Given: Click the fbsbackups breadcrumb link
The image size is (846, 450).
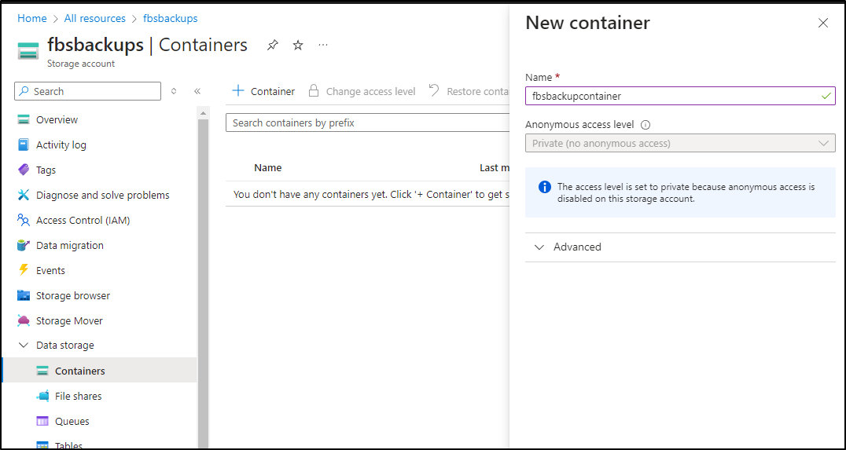Looking at the screenshot, I should coord(170,18).
